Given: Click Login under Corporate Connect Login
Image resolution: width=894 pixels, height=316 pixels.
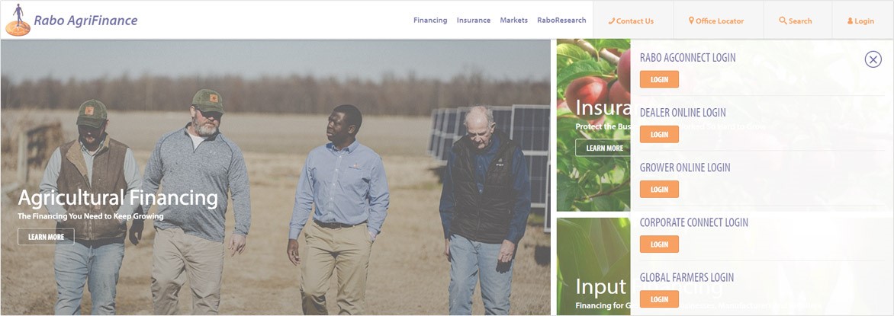Looking at the screenshot, I should (659, 244).
